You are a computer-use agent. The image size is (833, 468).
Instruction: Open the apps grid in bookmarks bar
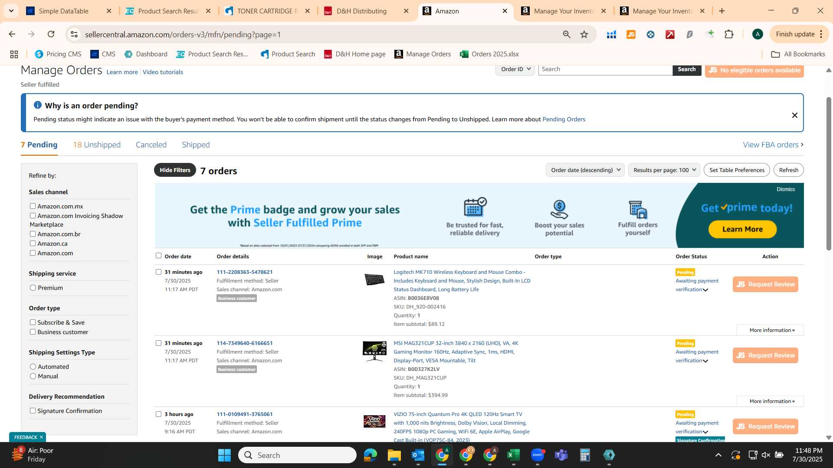click(14, 54)
